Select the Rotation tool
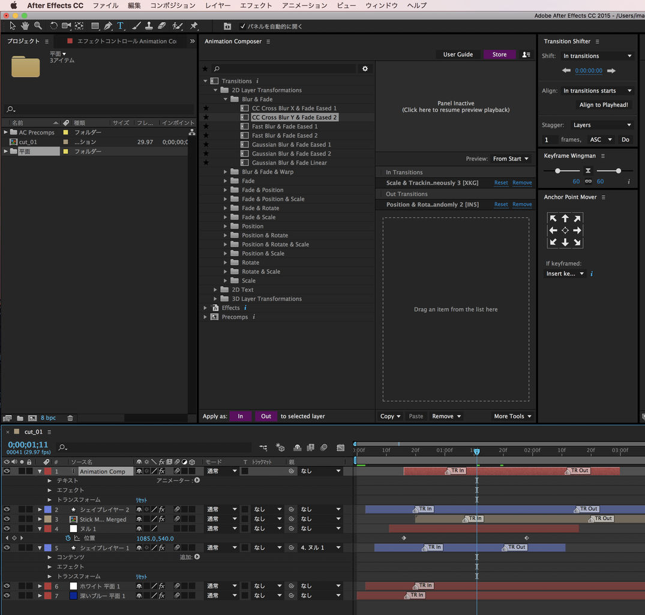This screenshot has width=645, height=615. point(53,26)
